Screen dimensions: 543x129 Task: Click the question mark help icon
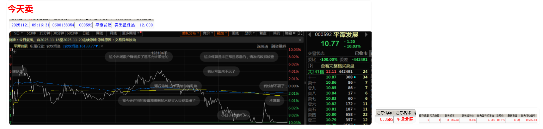[311, 66]
